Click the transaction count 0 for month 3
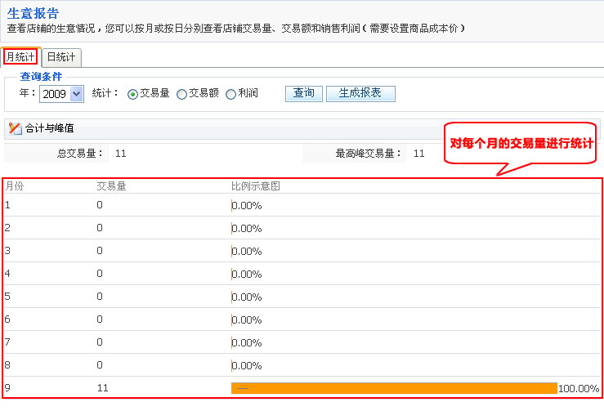The width and height of the screenshot is (604, 411). 100,251
